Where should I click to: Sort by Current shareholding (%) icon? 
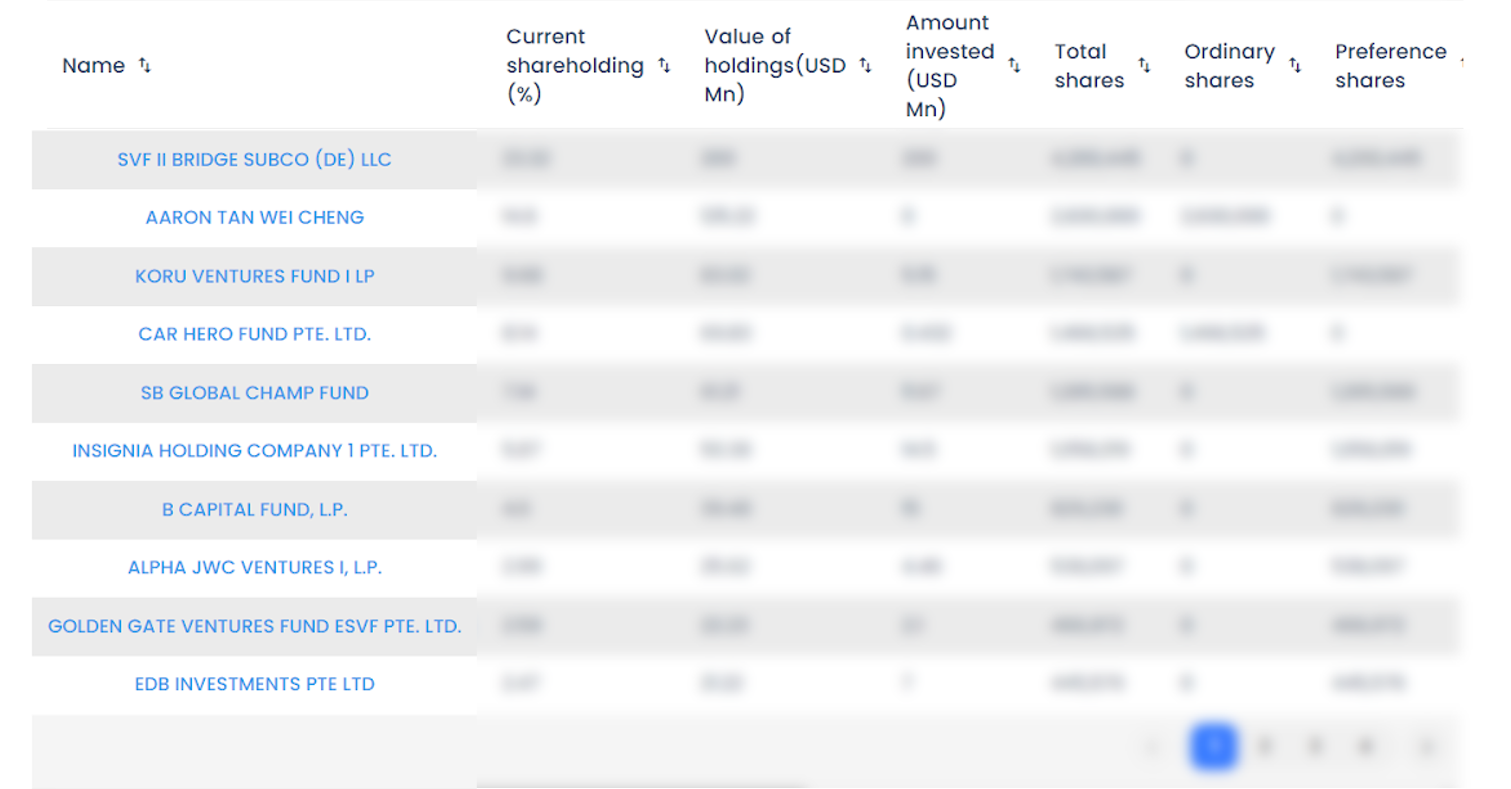click(663, 65)
